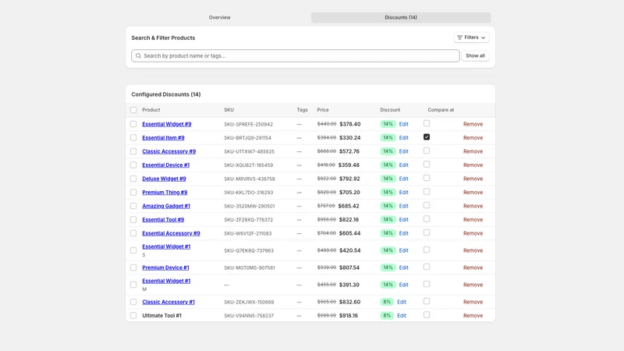
Task: Click SKU-M8VRVS-436758 cell
Action: click(x=249, y=179)
